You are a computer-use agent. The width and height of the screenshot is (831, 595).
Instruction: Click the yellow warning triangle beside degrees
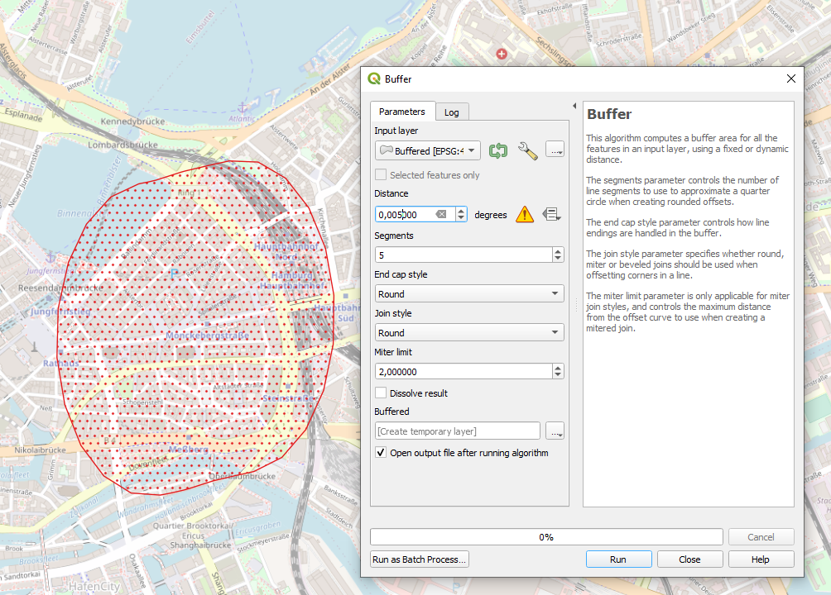pos(525,215)
